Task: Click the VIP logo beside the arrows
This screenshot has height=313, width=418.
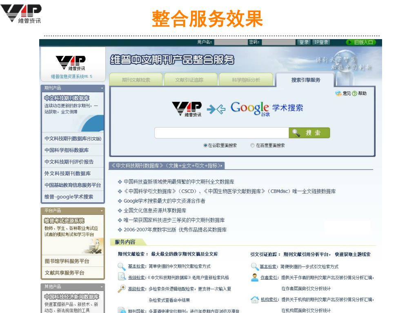Action: click(x=187, y=108)
